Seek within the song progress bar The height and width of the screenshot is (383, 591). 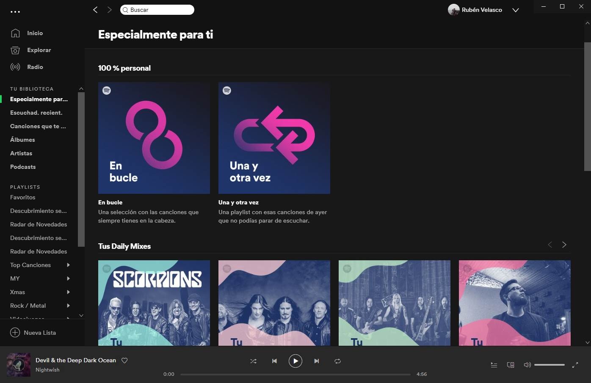[295, 375]
